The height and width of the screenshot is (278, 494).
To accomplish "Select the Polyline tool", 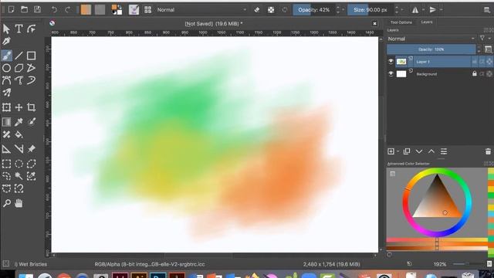I will tap(31, 68).
